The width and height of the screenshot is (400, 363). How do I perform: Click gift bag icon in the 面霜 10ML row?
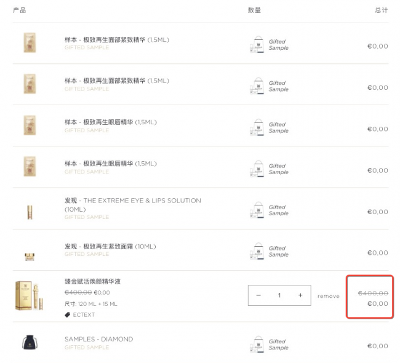[257, 251]
